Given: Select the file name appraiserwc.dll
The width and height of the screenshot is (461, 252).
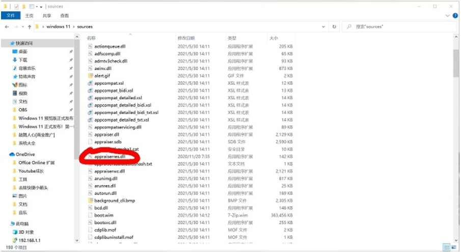Looking at the screenshot, I should (x=110, y=171).
